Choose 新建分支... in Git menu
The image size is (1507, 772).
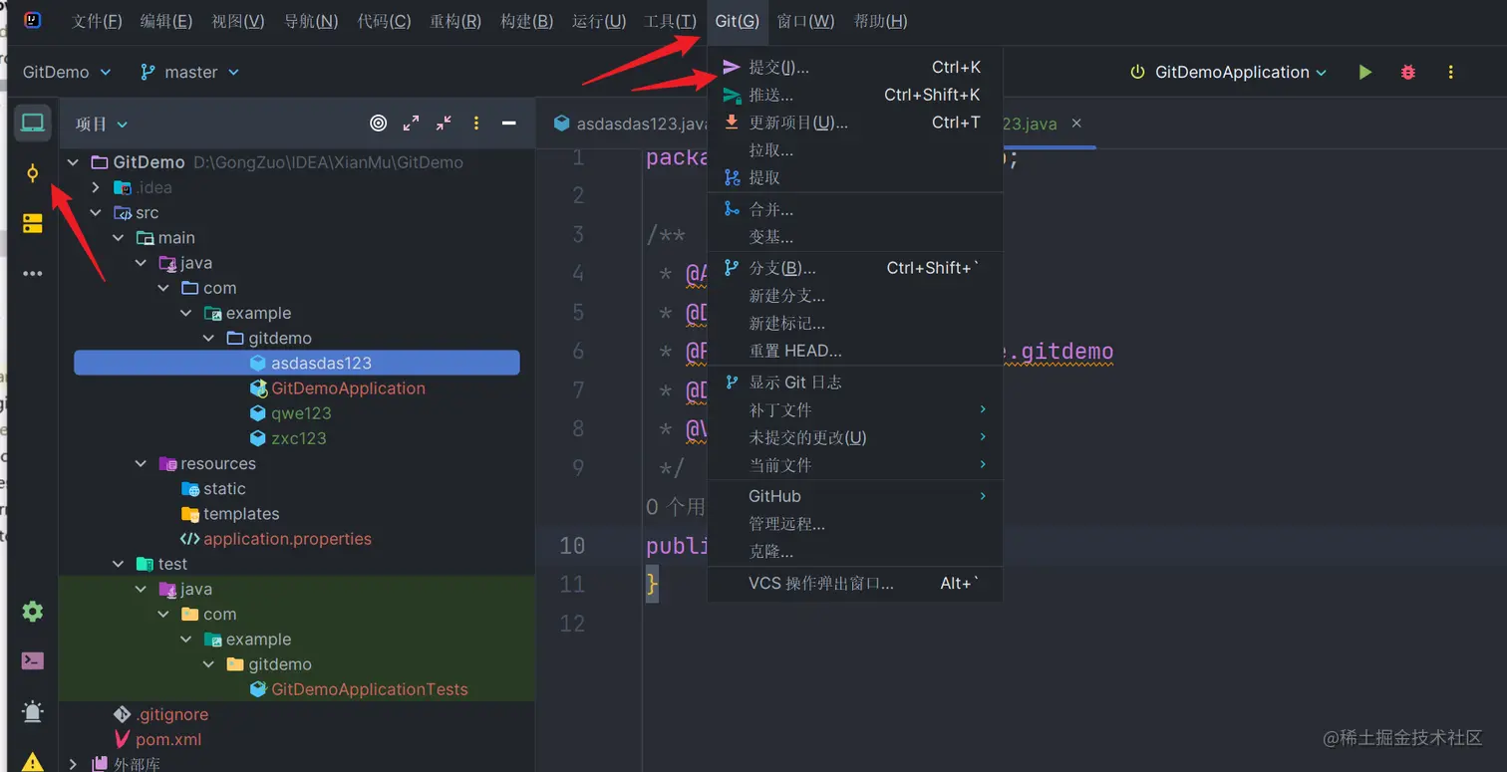click(x=854, y=296)
